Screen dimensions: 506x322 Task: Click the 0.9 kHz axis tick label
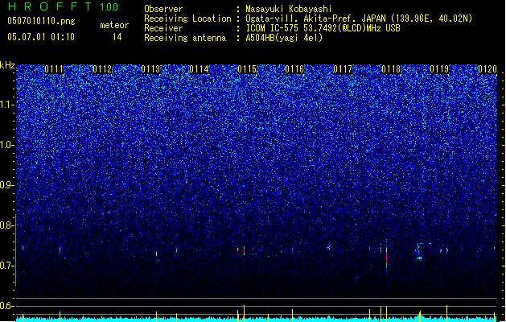pyautogui.click(x=6, y=185)
